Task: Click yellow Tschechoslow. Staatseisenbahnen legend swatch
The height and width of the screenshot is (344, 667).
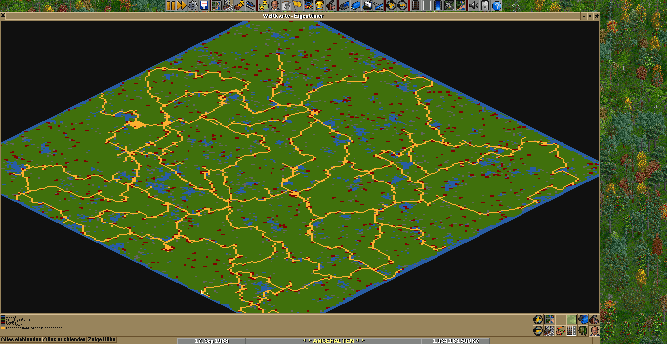Action: [3, 328]
